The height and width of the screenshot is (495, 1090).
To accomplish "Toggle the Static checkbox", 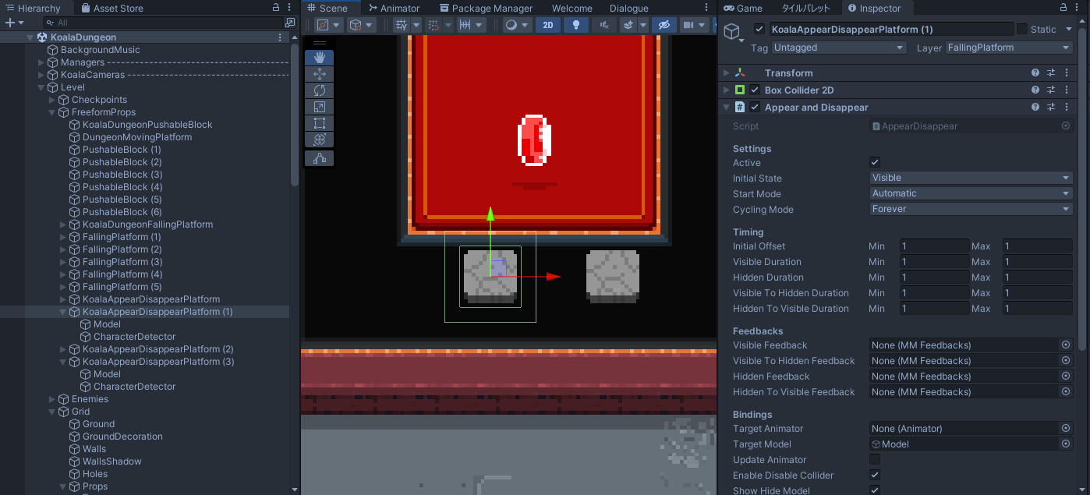I will click(x=1021, y=30).
